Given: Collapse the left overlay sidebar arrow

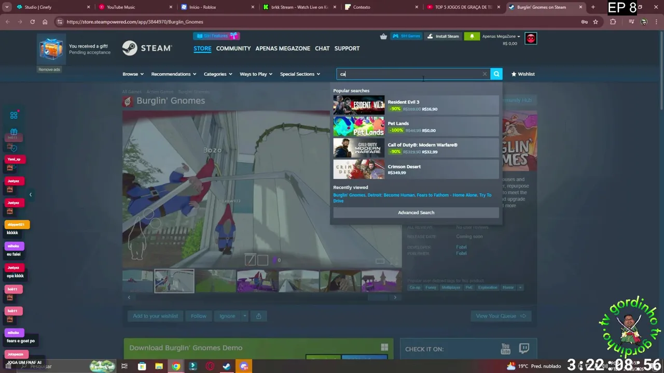Looking at the screenshot, I should pos(30,195).
